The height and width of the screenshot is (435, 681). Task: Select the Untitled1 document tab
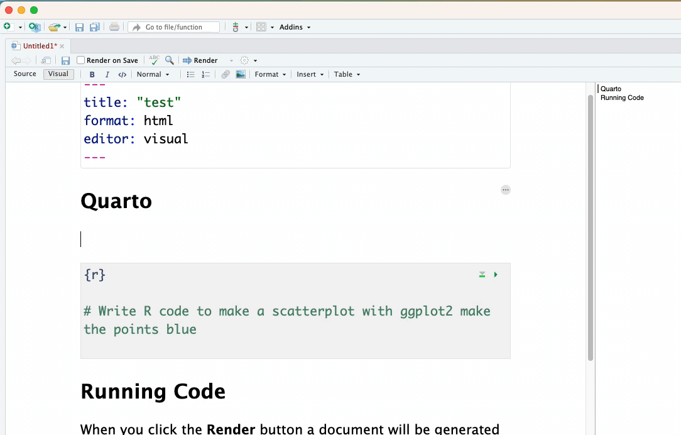click(40, 46)
